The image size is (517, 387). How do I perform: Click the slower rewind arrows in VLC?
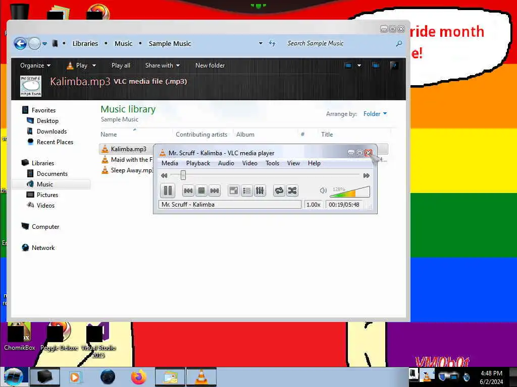pyautogui.click(x=164, y=175)
